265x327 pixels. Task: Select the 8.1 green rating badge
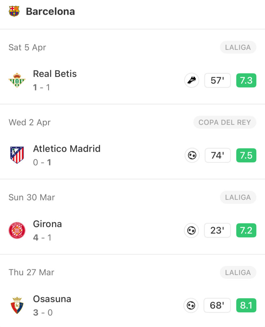click(x=246, y=306)
